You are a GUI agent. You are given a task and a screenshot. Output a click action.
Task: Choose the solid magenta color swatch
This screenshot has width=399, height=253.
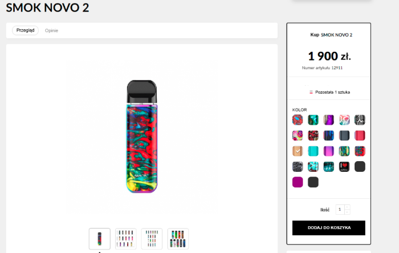coord(298,182)
